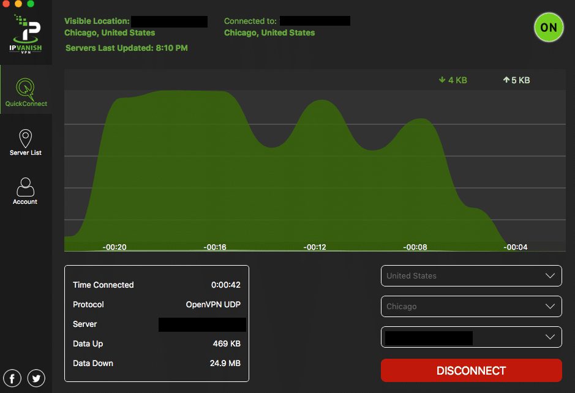Image resolution: width=575 pixels, height=393 pixels.
Task: Click the -00:20 graph time marker
Action: pos(115,247)
